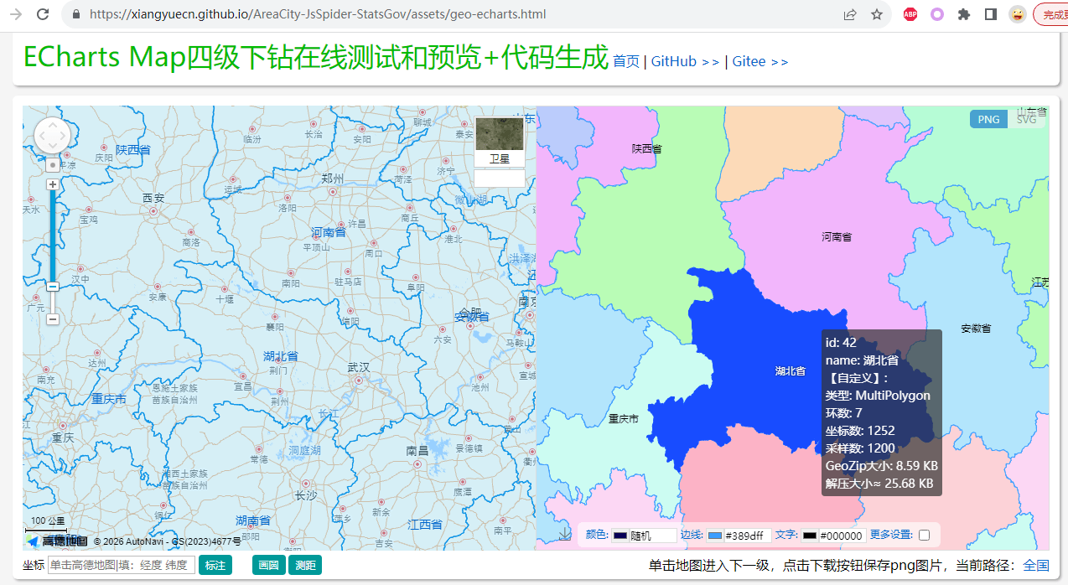Open the 文字 text color swatch
This screenshot has width=1068, height=585.
click(x=810, y=536)
